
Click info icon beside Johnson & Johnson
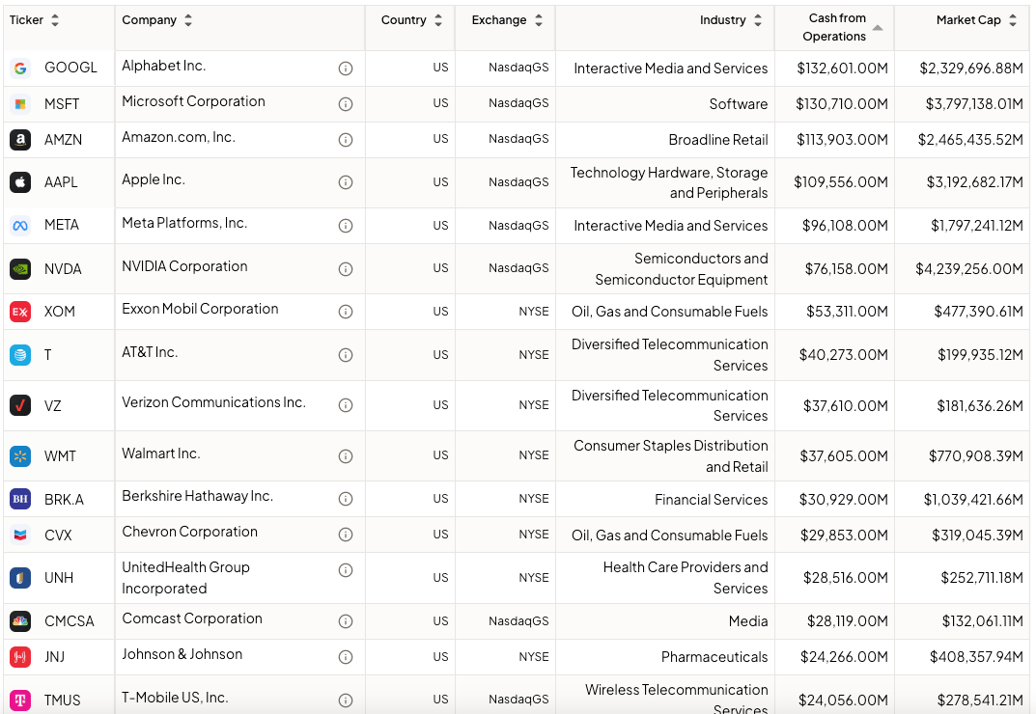(346, 657)
